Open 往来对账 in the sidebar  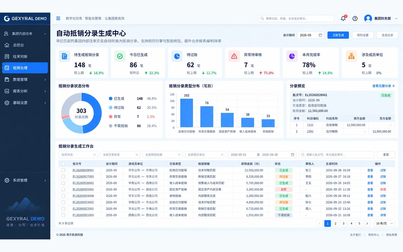point(25,57)
